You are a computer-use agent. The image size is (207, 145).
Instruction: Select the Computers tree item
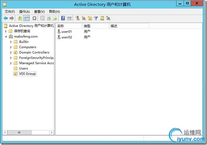(27, 47)
